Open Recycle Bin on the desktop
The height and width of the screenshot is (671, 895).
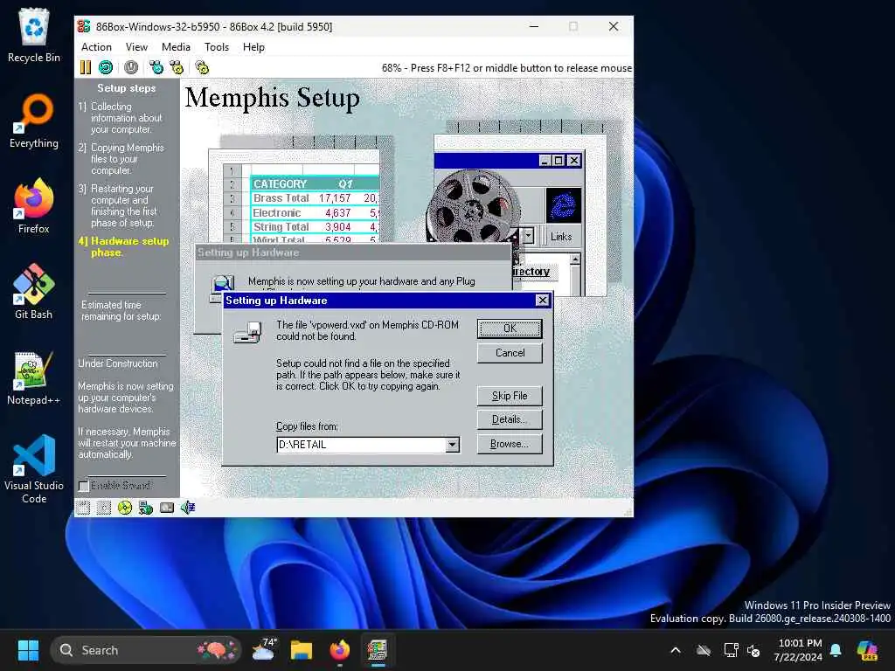coord(34,35)
